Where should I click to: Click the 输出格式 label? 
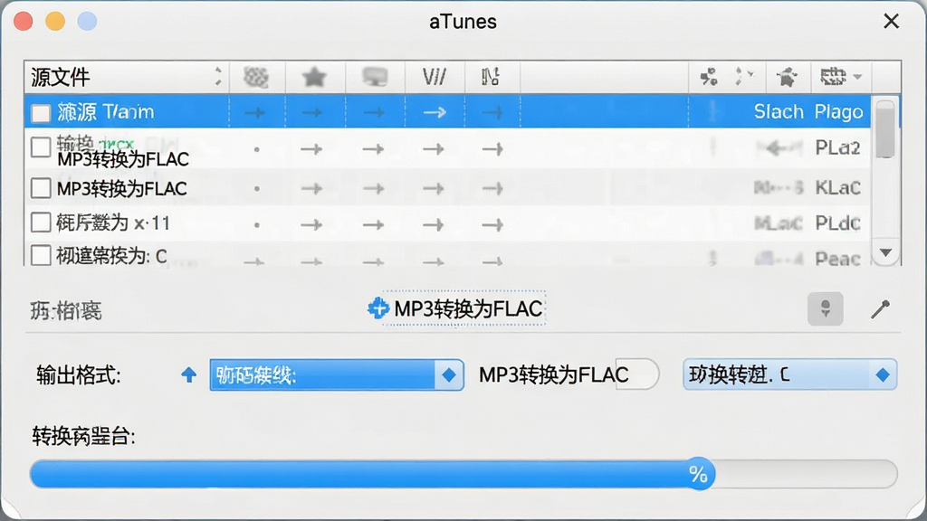coord(79,375)
